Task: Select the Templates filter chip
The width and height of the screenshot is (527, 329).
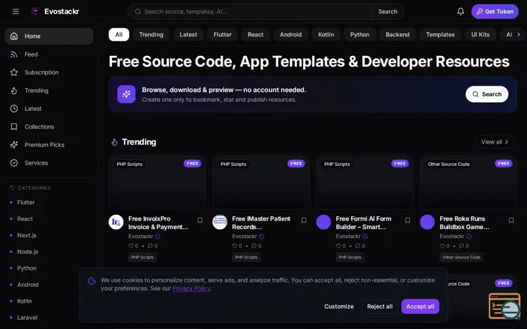Action: coord(440,35)
